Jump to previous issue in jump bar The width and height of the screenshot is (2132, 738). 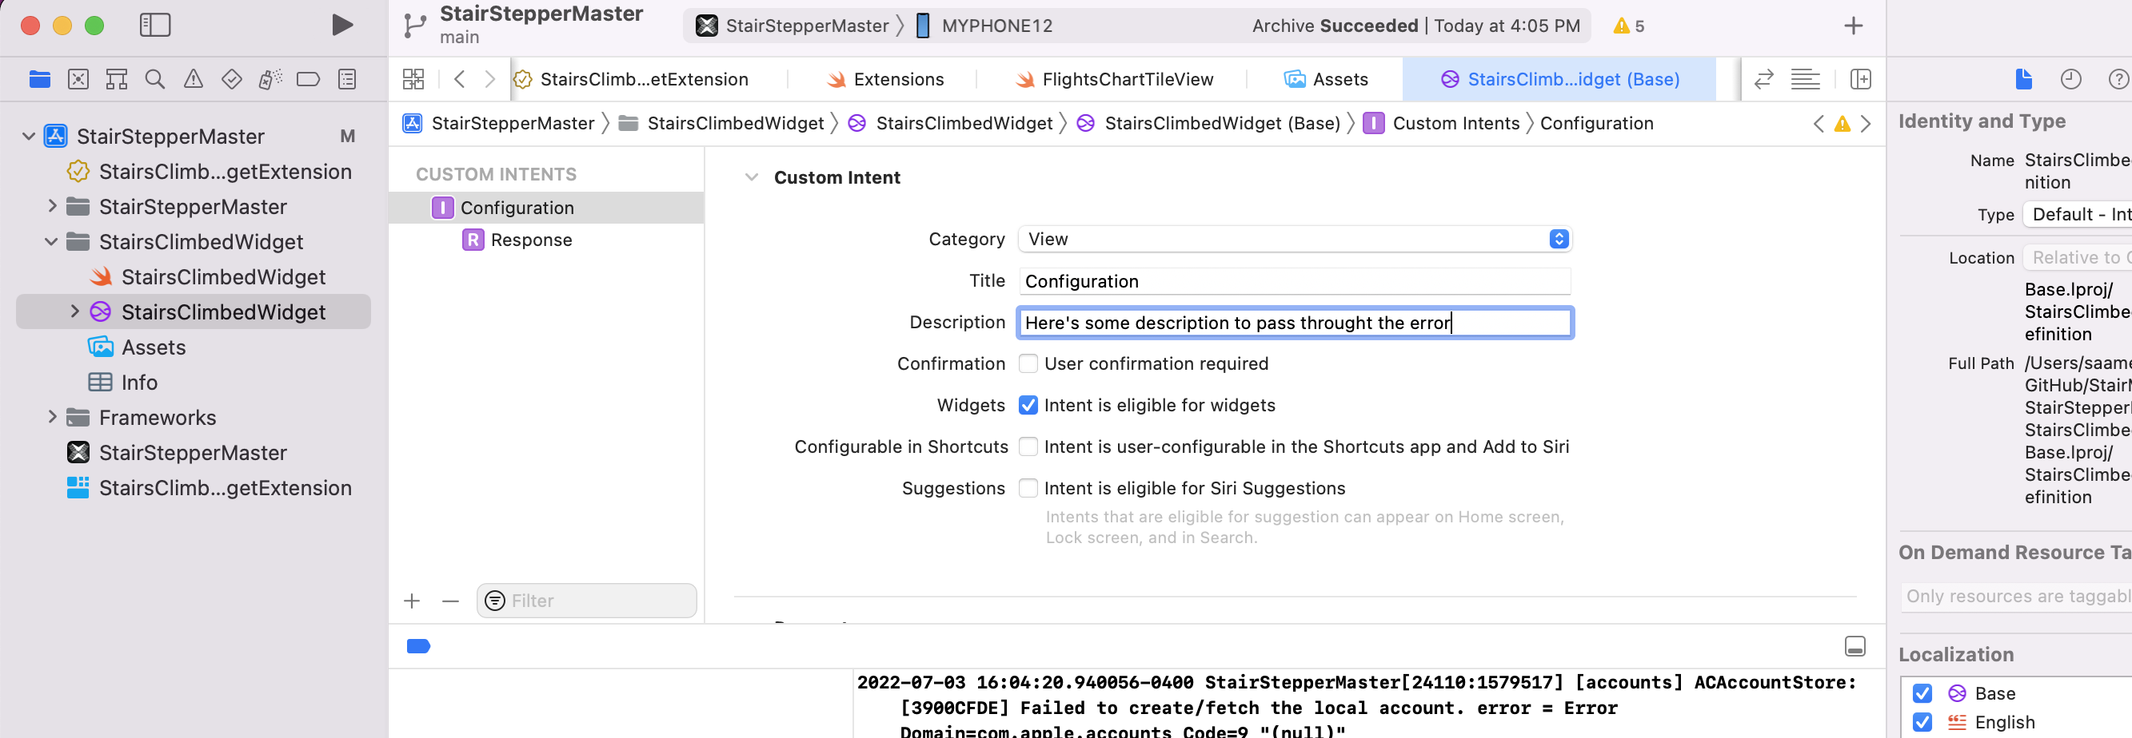point(1819,124)
